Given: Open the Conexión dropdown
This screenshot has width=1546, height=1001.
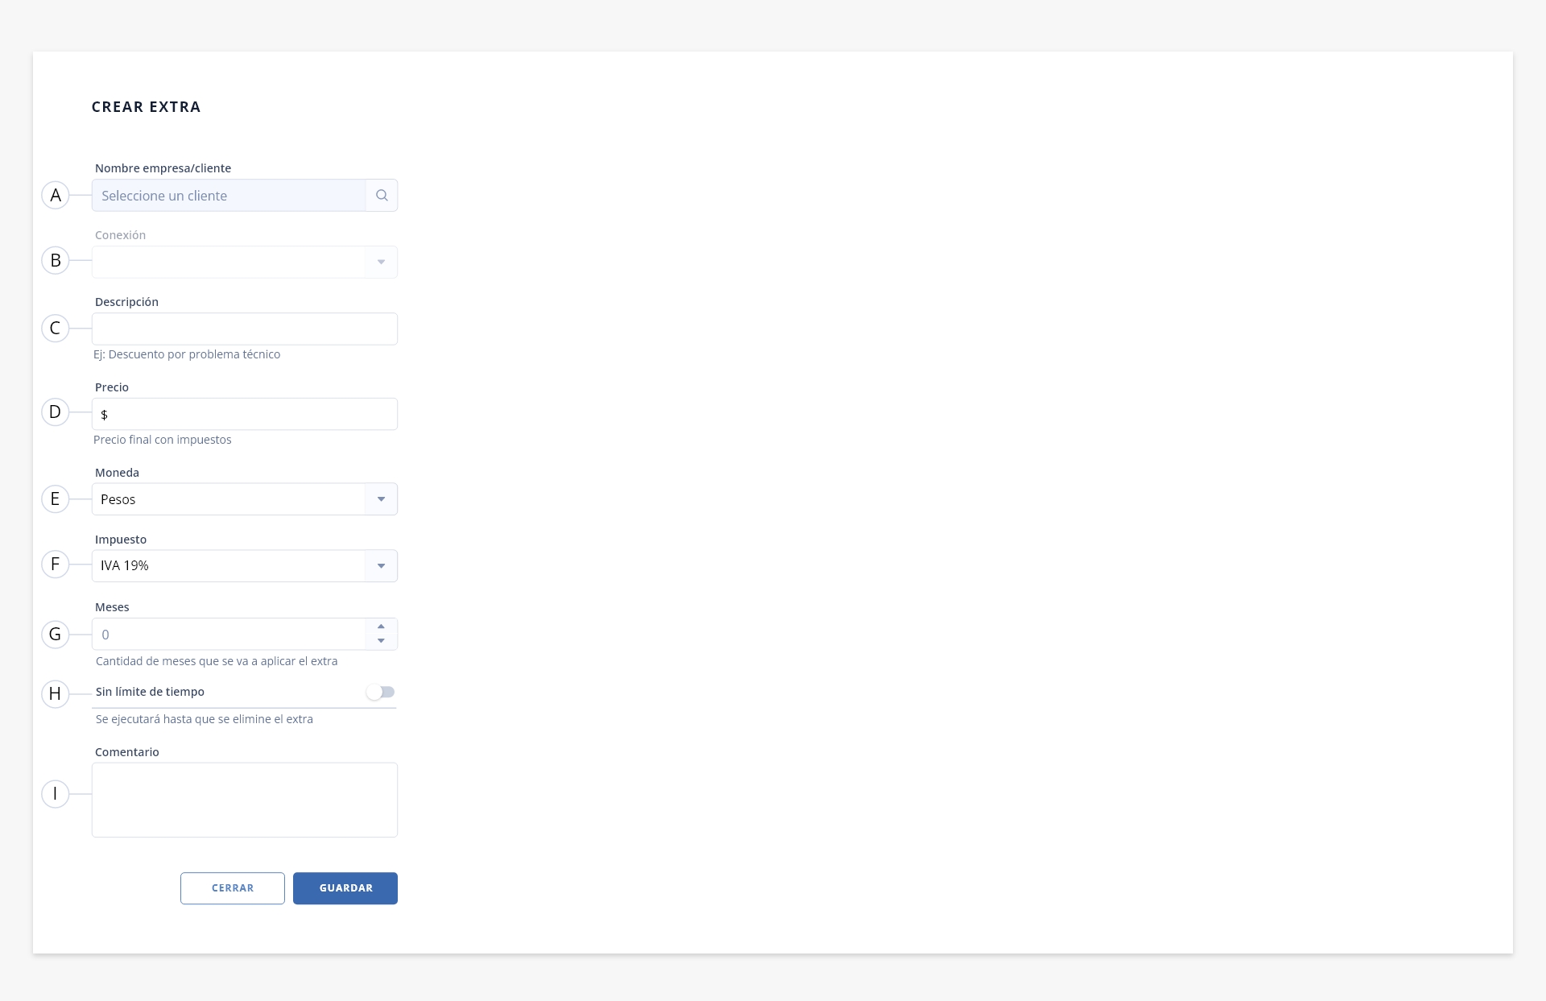Looking at the screenshot, I should [x=245, y=263].
